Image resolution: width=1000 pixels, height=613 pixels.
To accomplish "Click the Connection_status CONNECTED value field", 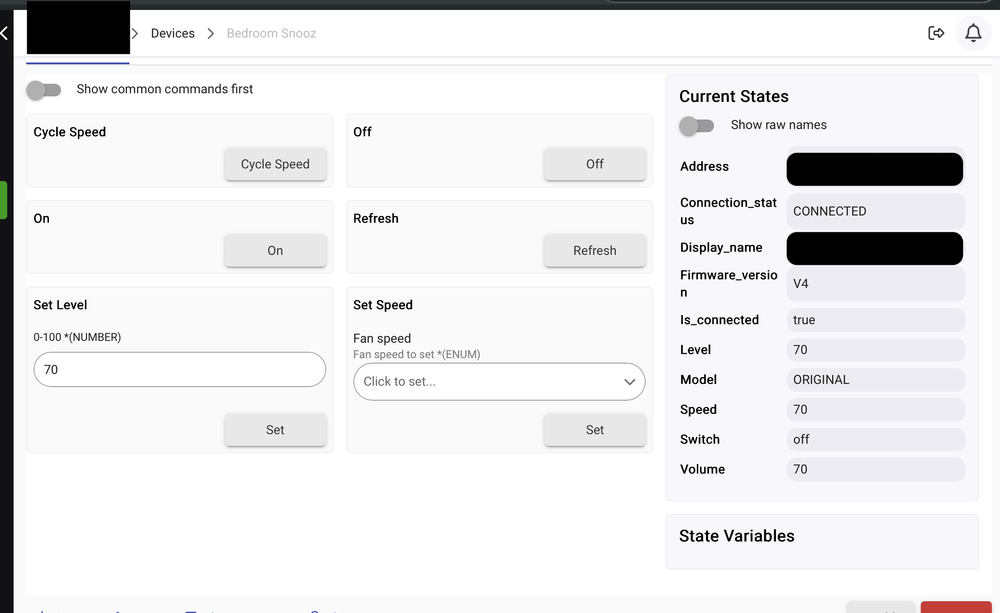I will (875, 211).
